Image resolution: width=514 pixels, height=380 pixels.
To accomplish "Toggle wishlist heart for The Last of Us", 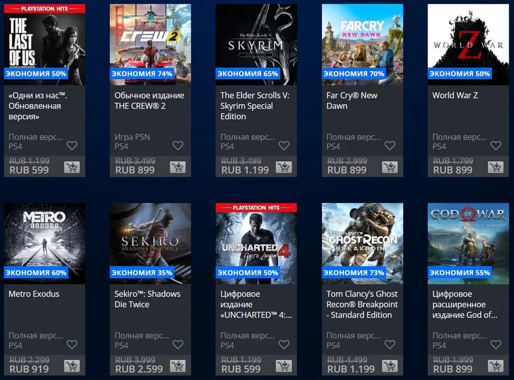I will [72, 145].
